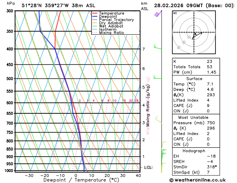The image size is (237, 183).
Task: Click the surface Temp value 7.1
Action: (210, 84)
